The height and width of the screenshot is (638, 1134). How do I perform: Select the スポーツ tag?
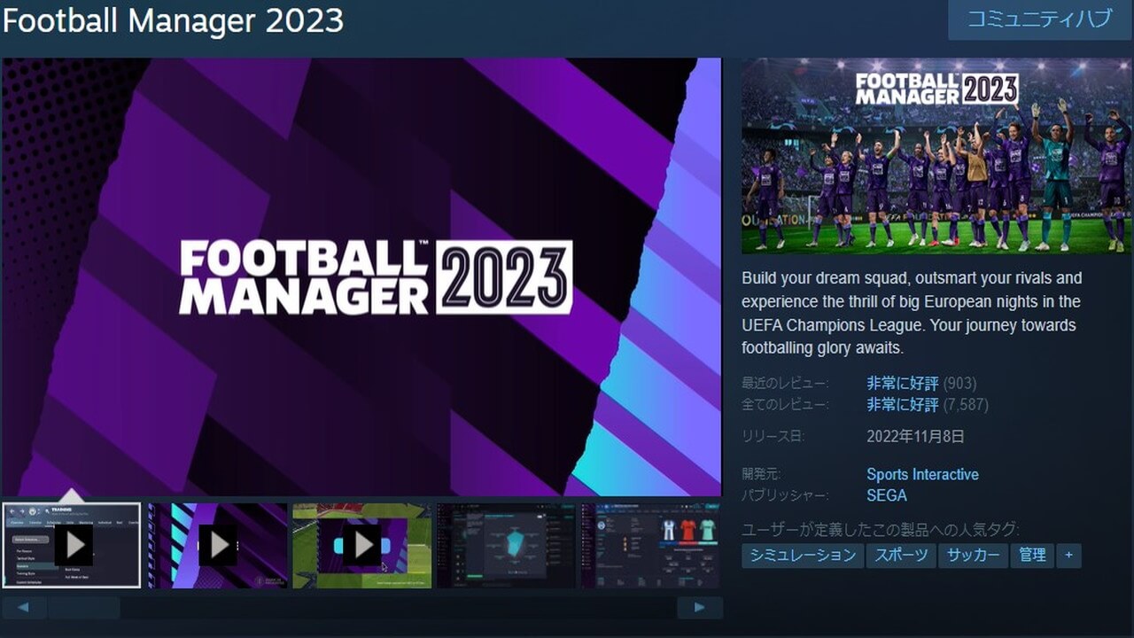901,556
